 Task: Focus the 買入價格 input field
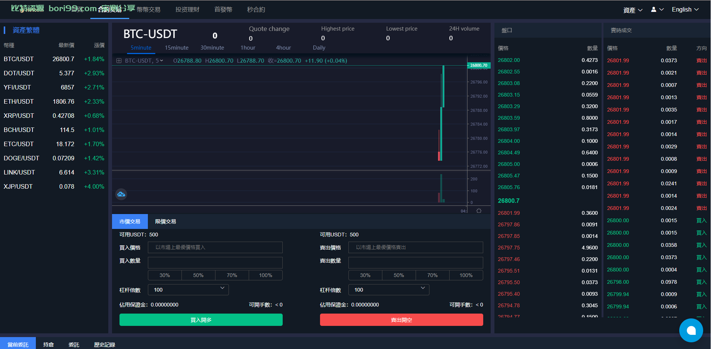pyautogui.click(x=215, y=247)
